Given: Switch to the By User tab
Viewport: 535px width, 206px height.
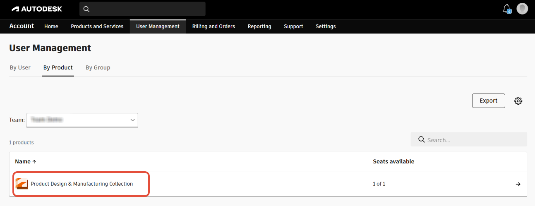Looking at the screenshot, I should click(20, 67).
